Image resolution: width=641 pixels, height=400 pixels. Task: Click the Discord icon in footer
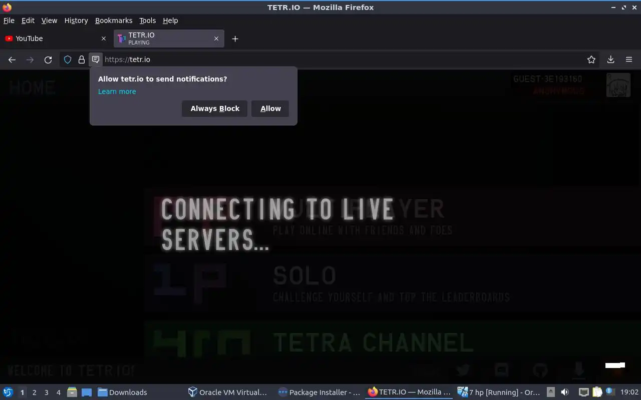click(x=501, y=370)
